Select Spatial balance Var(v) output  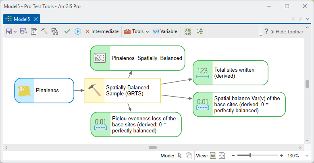point(239,104)
